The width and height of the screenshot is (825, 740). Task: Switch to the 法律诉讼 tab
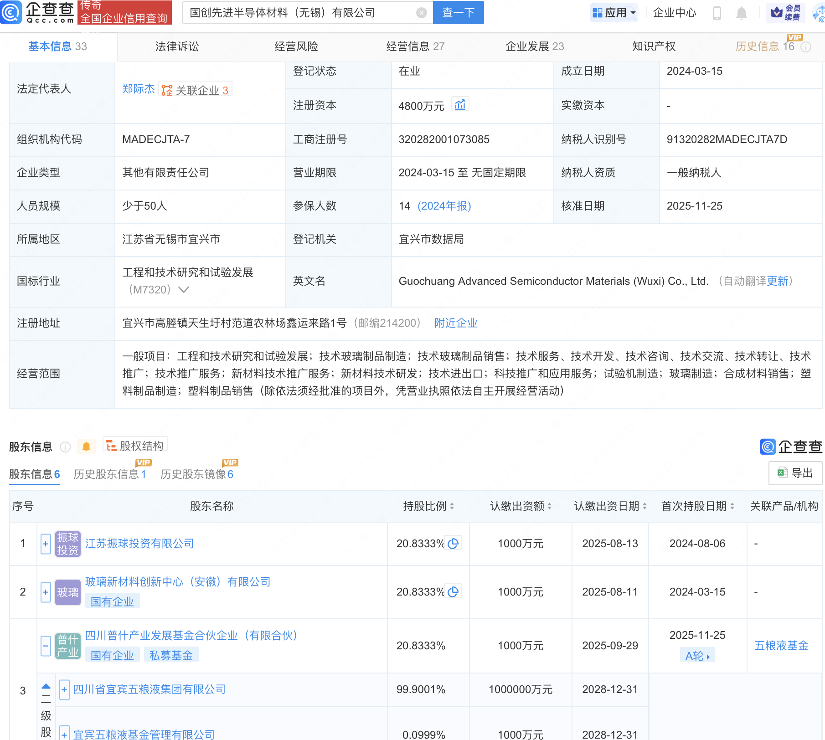[177, 46]
